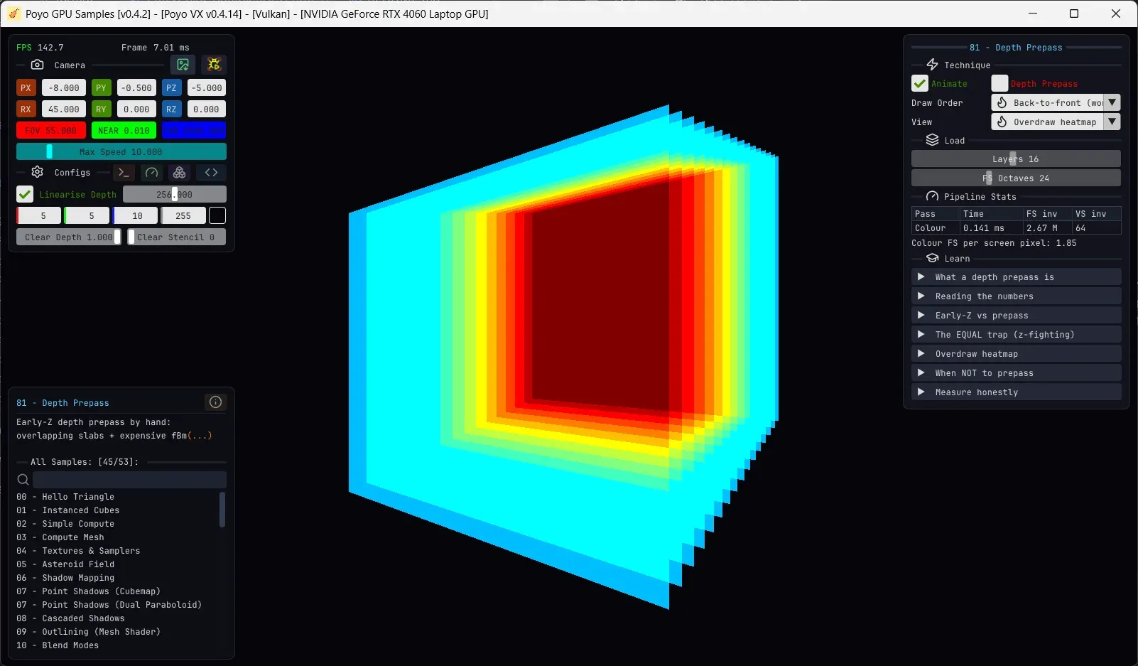The width and height of the screenshot is (1138, 666).
Task: Expand 'Measure honestly' section
Action: [1017, 392]
